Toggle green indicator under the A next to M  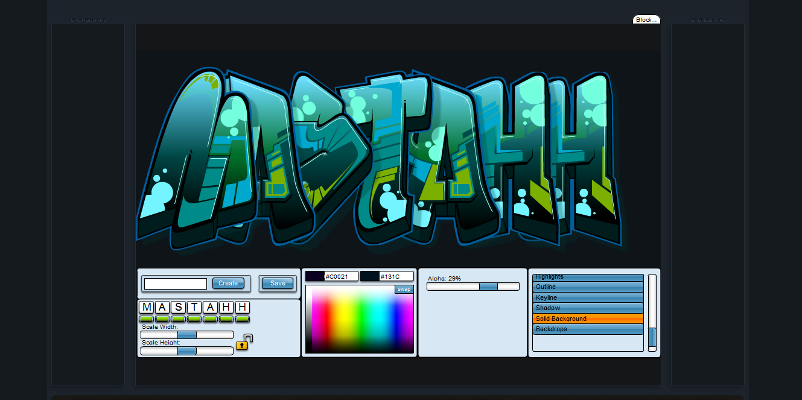click(x=162, y=319)
